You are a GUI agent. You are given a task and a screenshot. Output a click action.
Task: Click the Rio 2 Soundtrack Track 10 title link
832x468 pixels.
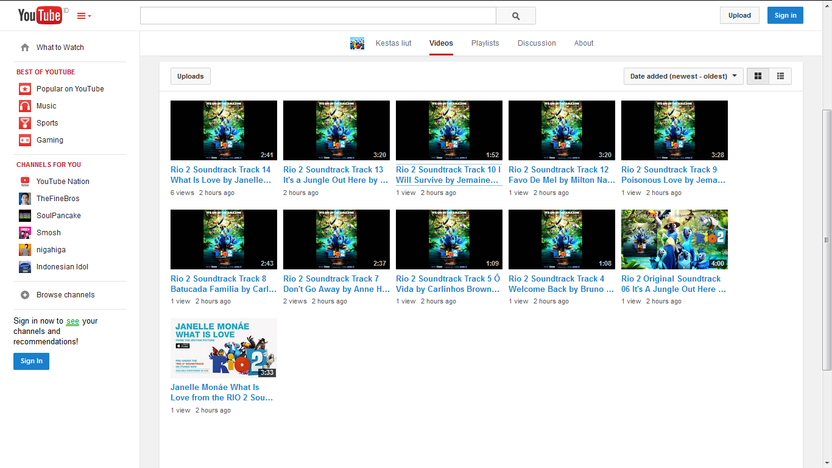(448, 175)
